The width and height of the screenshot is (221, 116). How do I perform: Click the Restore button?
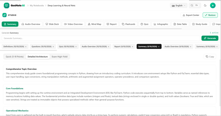(x=210, y=15)
